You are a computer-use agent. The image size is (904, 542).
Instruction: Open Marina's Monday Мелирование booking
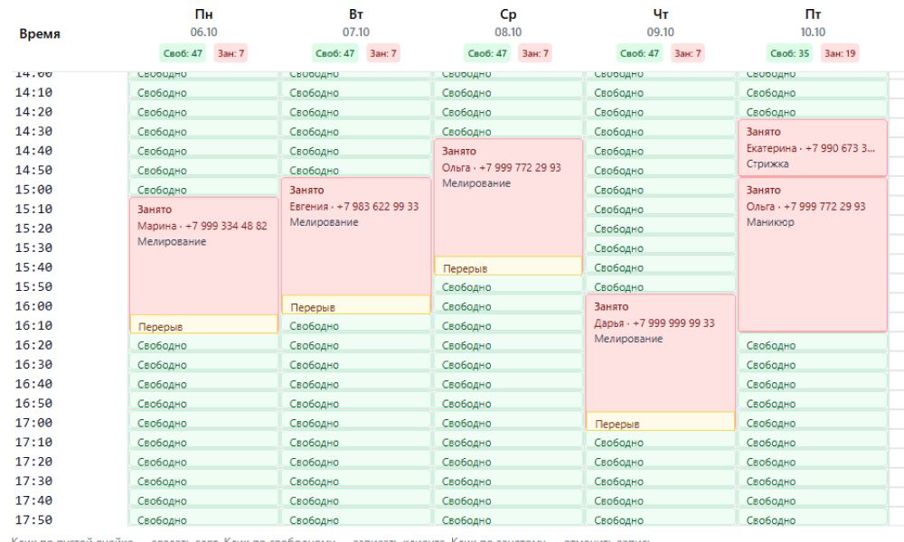point(203,255)
